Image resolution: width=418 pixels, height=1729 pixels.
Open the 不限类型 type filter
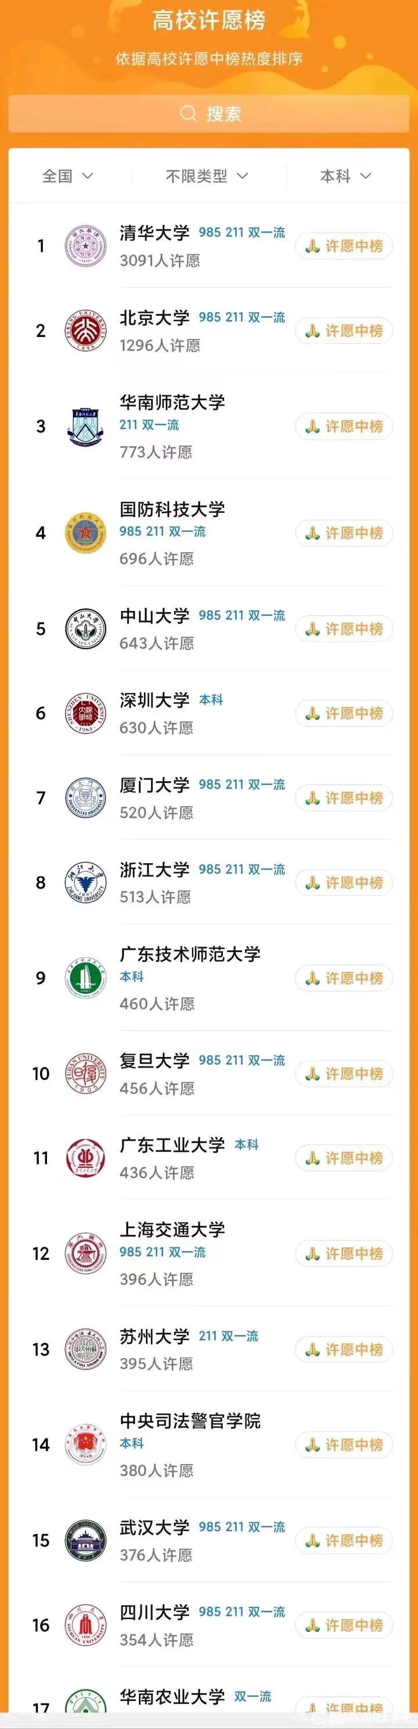[x=207, y=176]
